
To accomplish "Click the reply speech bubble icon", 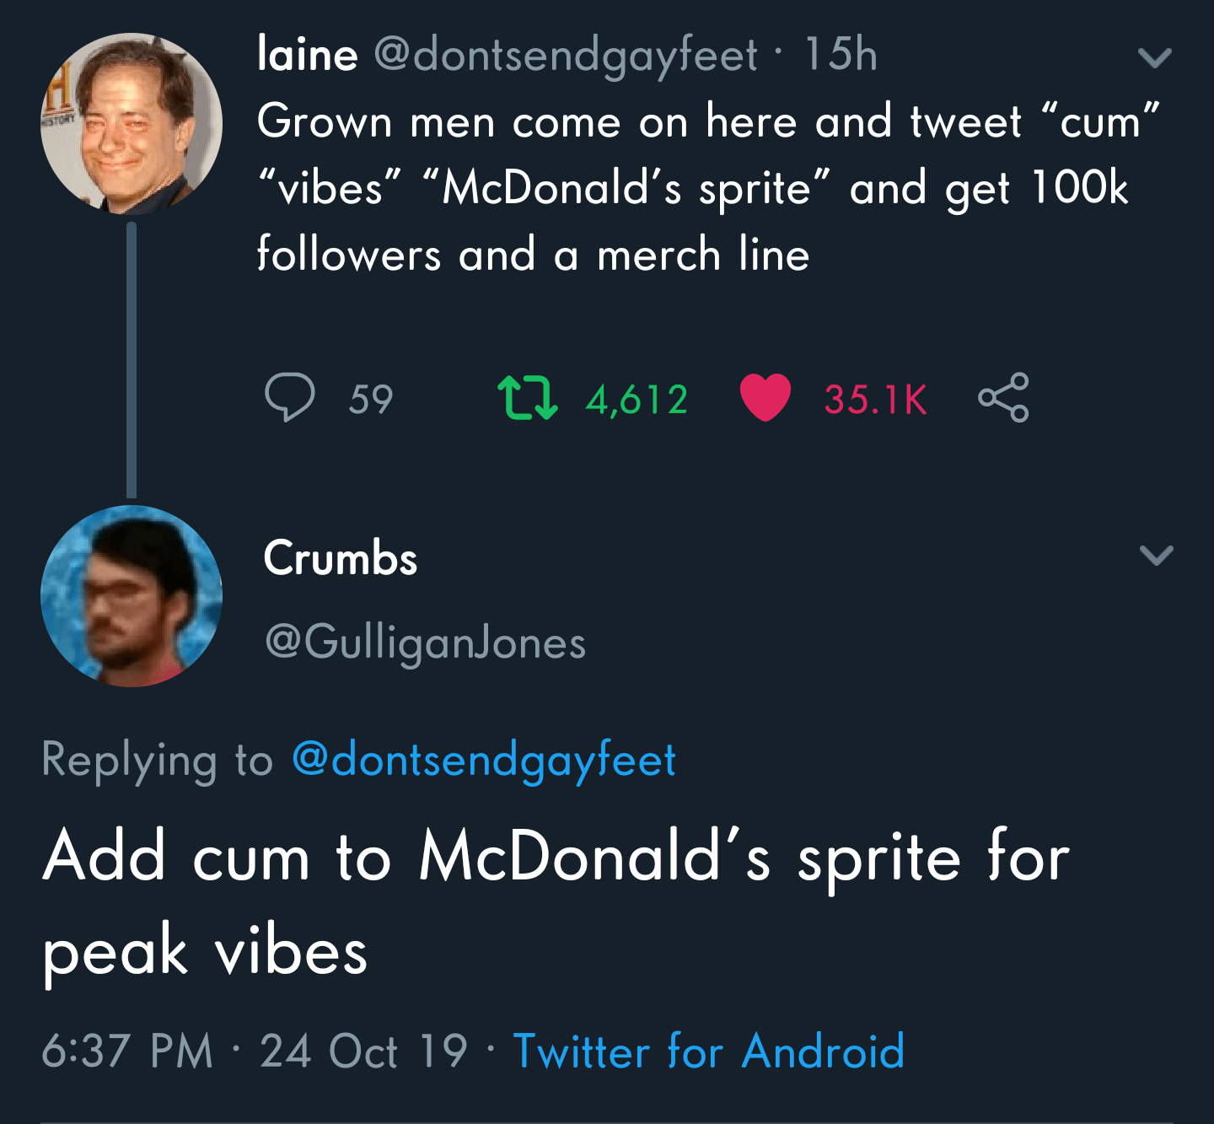I will pos(290,398).
